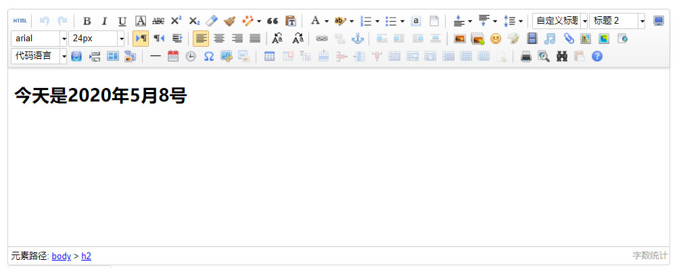Viewport: 681px width, 268px height.
Task: Insert the current date with the calendar icon
Action: tap(173, 56)
